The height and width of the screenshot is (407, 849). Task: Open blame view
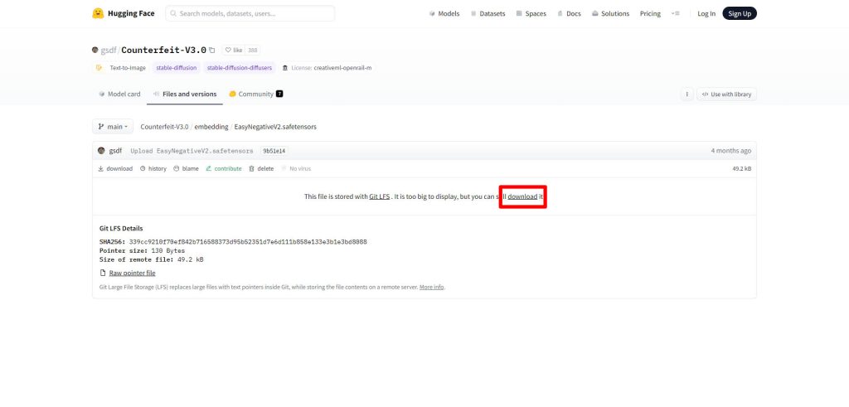(x=187, y=169)
